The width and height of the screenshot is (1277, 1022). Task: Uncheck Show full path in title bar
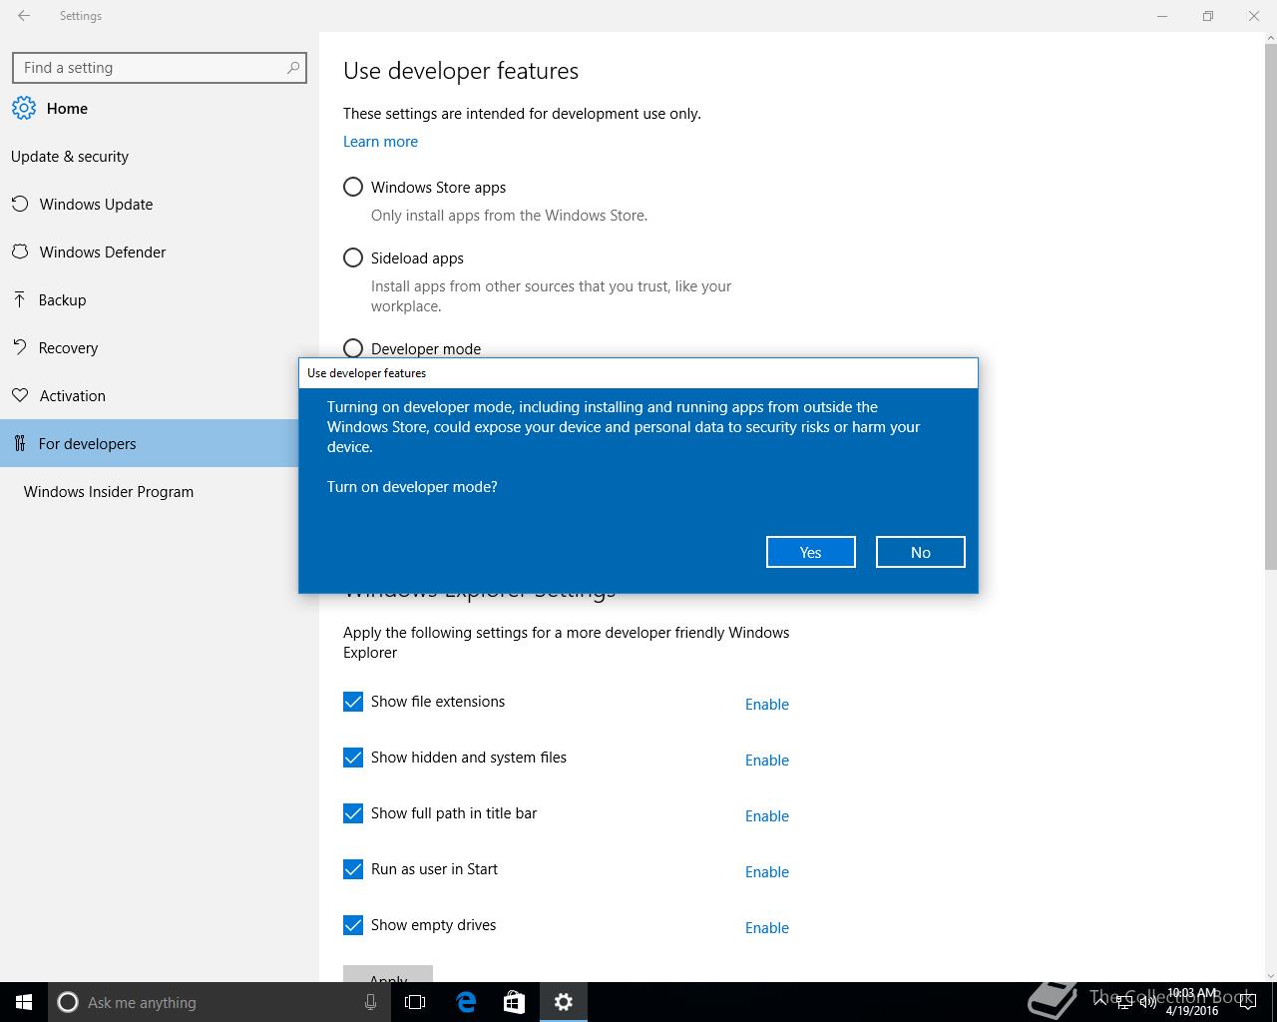[x=353, y=813]
